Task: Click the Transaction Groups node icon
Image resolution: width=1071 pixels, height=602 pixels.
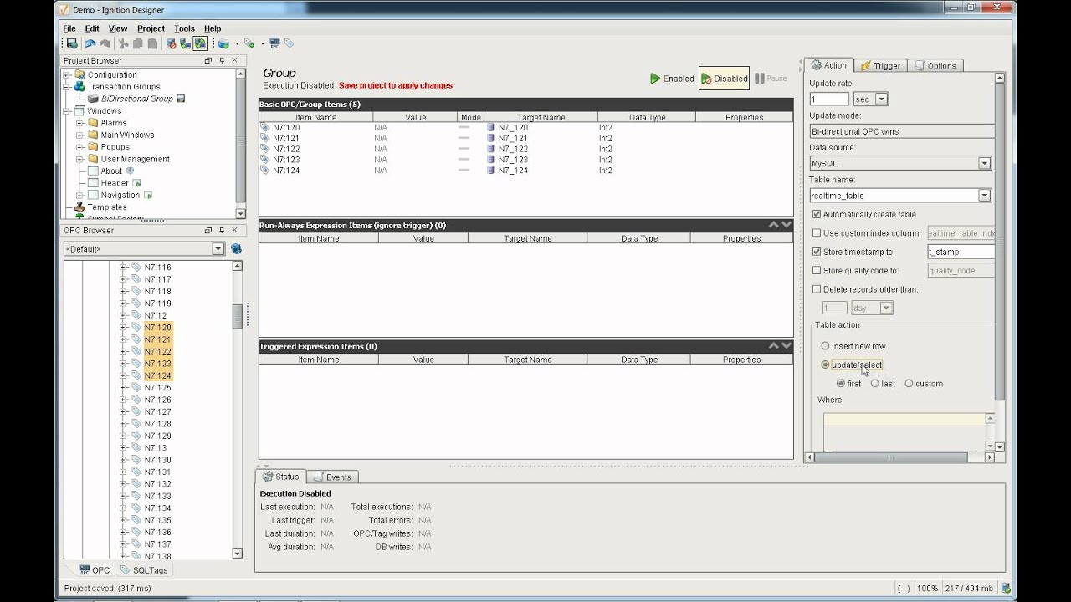Action: coord(79,86)
